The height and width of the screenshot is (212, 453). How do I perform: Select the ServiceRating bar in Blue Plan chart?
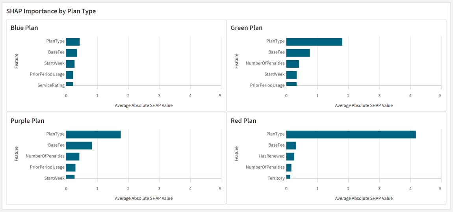(x=69, y=84)
